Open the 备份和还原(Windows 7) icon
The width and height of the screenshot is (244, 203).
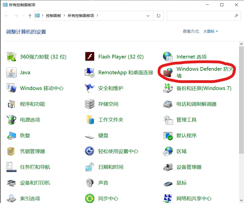pyautogui.click(x=168, y=88)
